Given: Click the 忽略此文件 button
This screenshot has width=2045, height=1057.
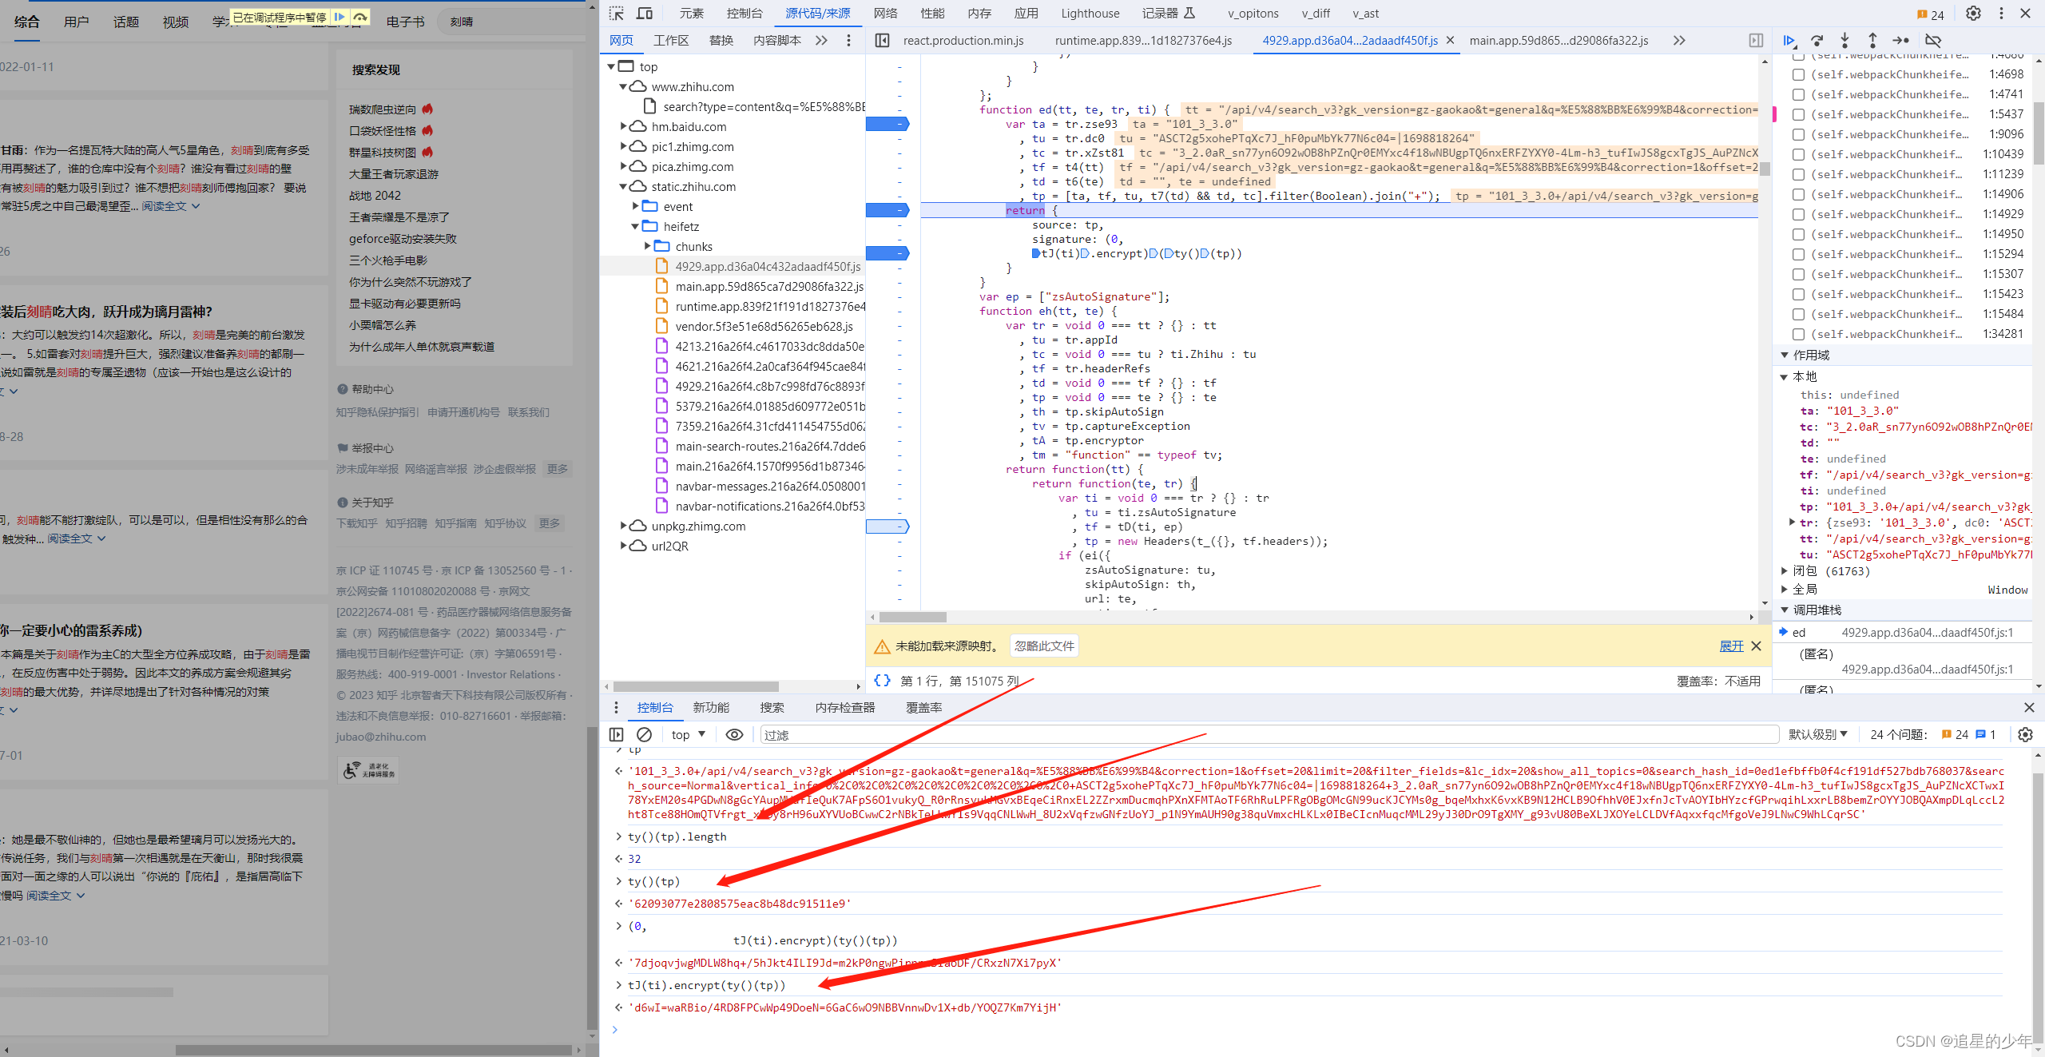Looking at the screenshot, I should coord(1044,646).
